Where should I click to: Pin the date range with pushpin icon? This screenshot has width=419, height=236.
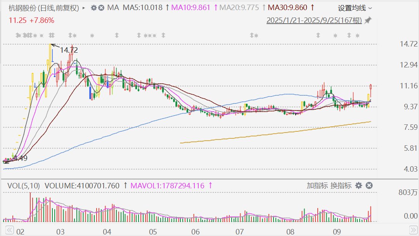click(368, 21)
